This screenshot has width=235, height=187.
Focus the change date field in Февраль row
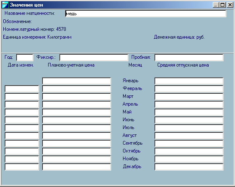point(22,89)
